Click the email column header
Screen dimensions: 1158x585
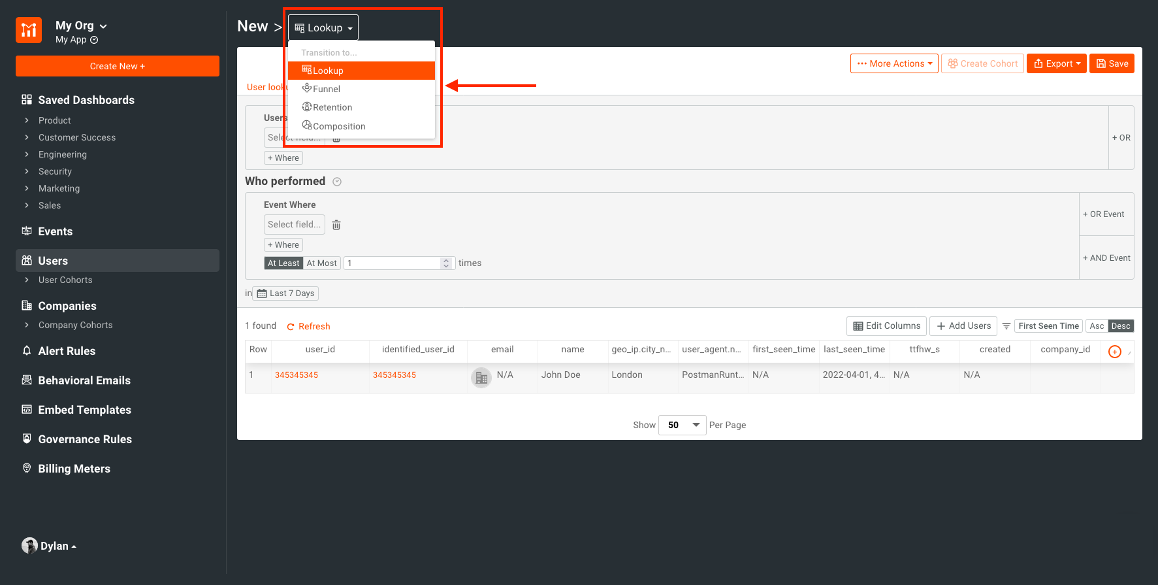click(x=502, y=350)
